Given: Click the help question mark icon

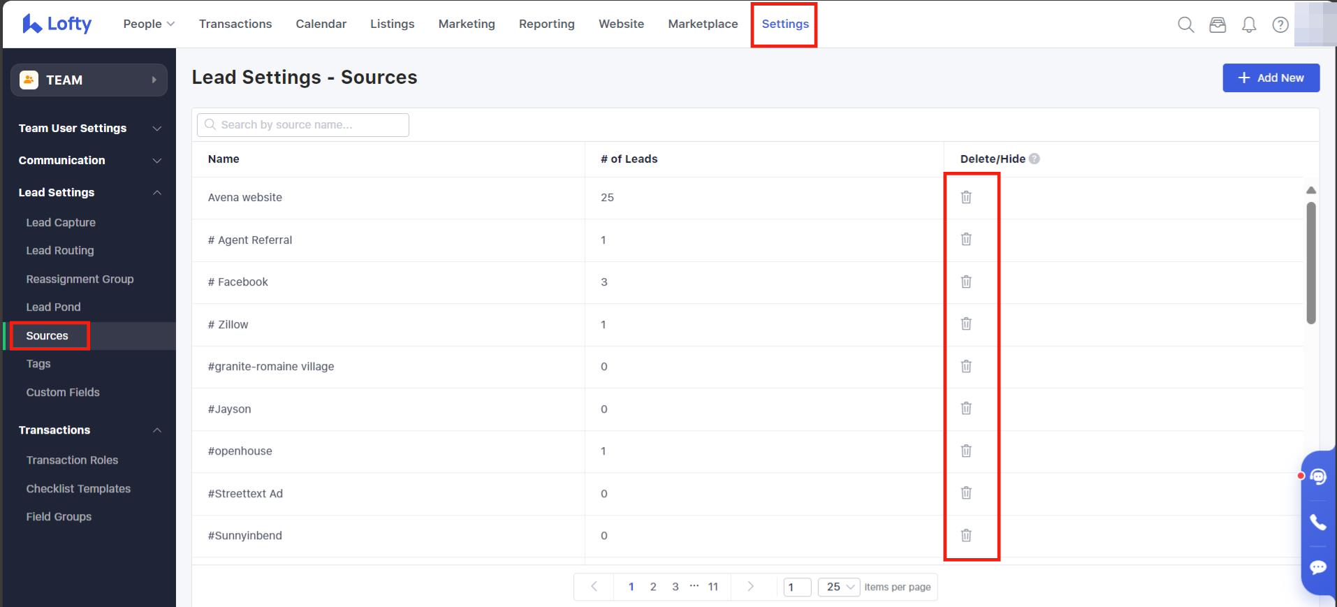Looking at the screenshot, I should pyautogui.click(x=1280, y=24).
